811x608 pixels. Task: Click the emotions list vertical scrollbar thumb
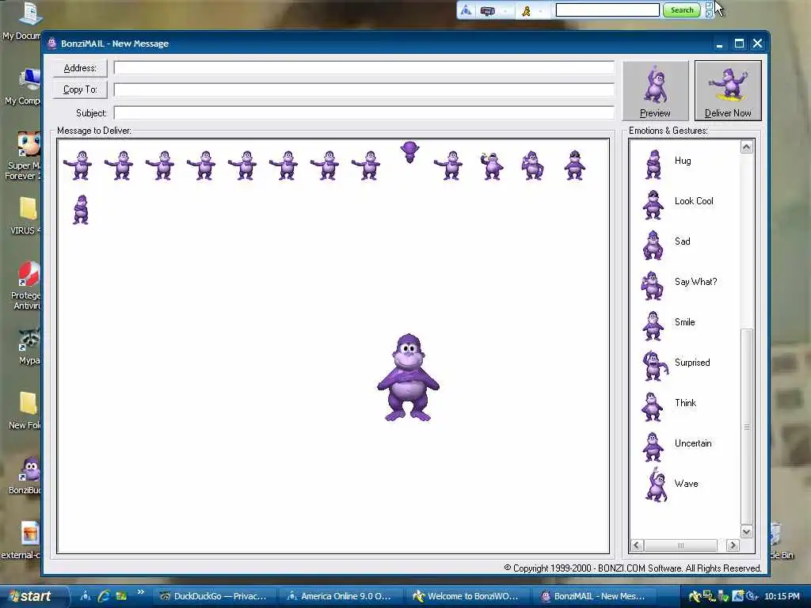(x=746, y=427)
